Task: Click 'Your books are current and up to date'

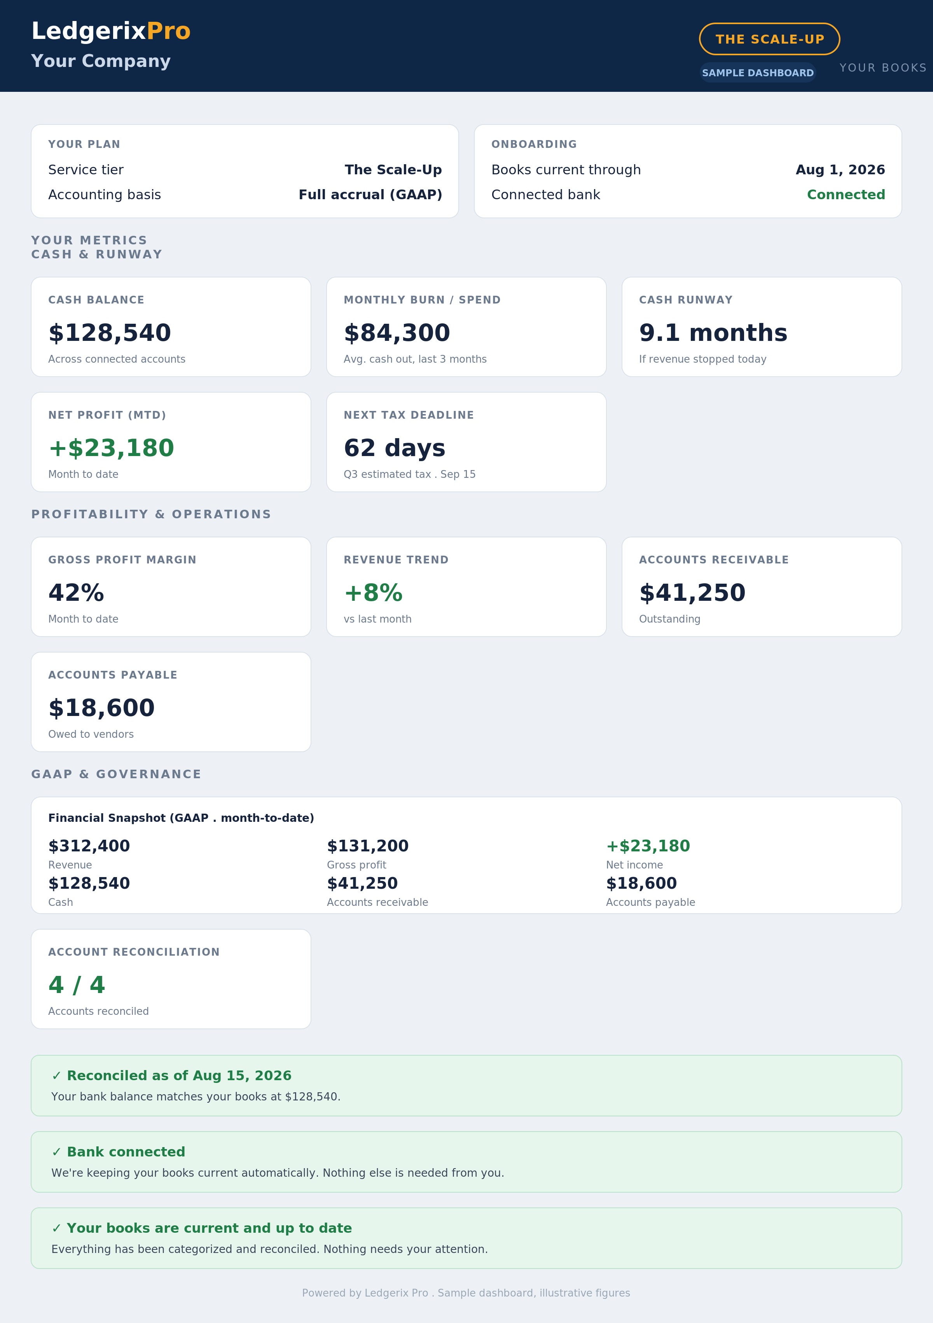Action: click(x=209, y=1228)
